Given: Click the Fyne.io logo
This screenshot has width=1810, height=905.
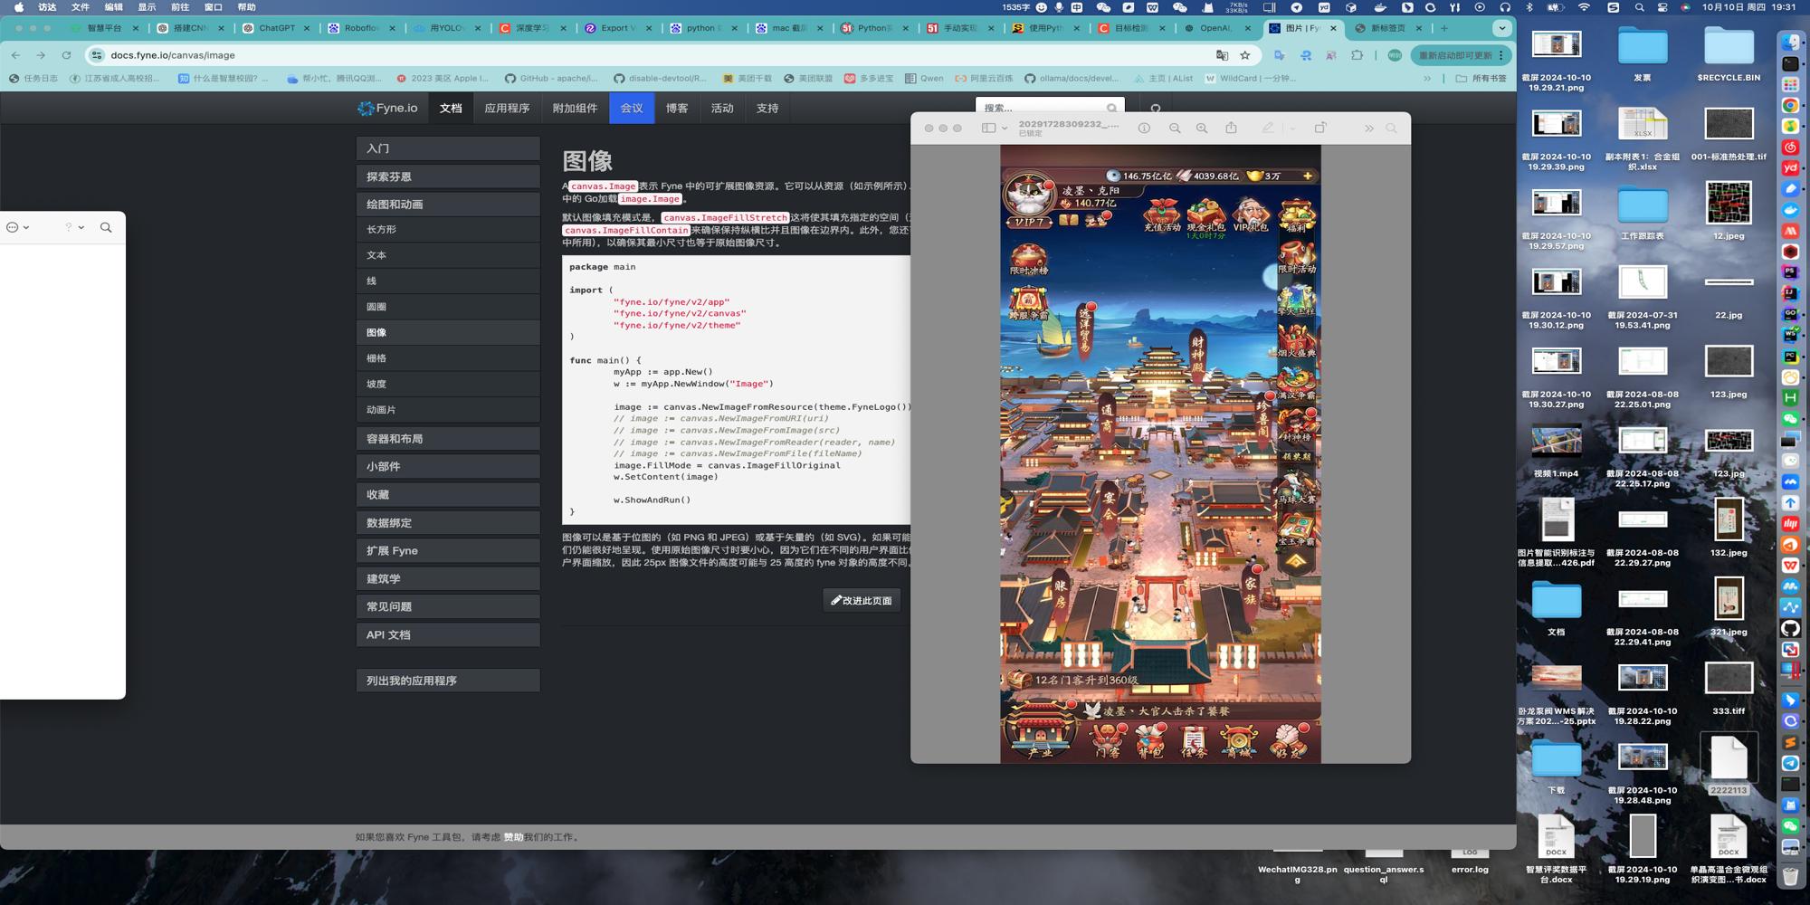Looking at the screenshot, I should [387, 108].
